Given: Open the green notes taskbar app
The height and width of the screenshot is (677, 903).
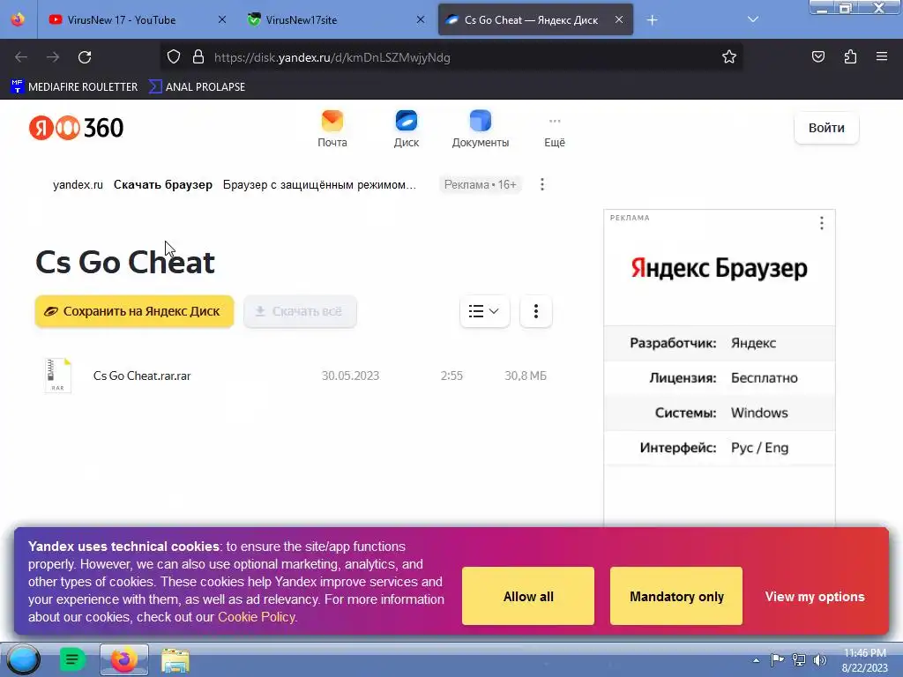Looking at the screenshot, I should coord(72,659).
